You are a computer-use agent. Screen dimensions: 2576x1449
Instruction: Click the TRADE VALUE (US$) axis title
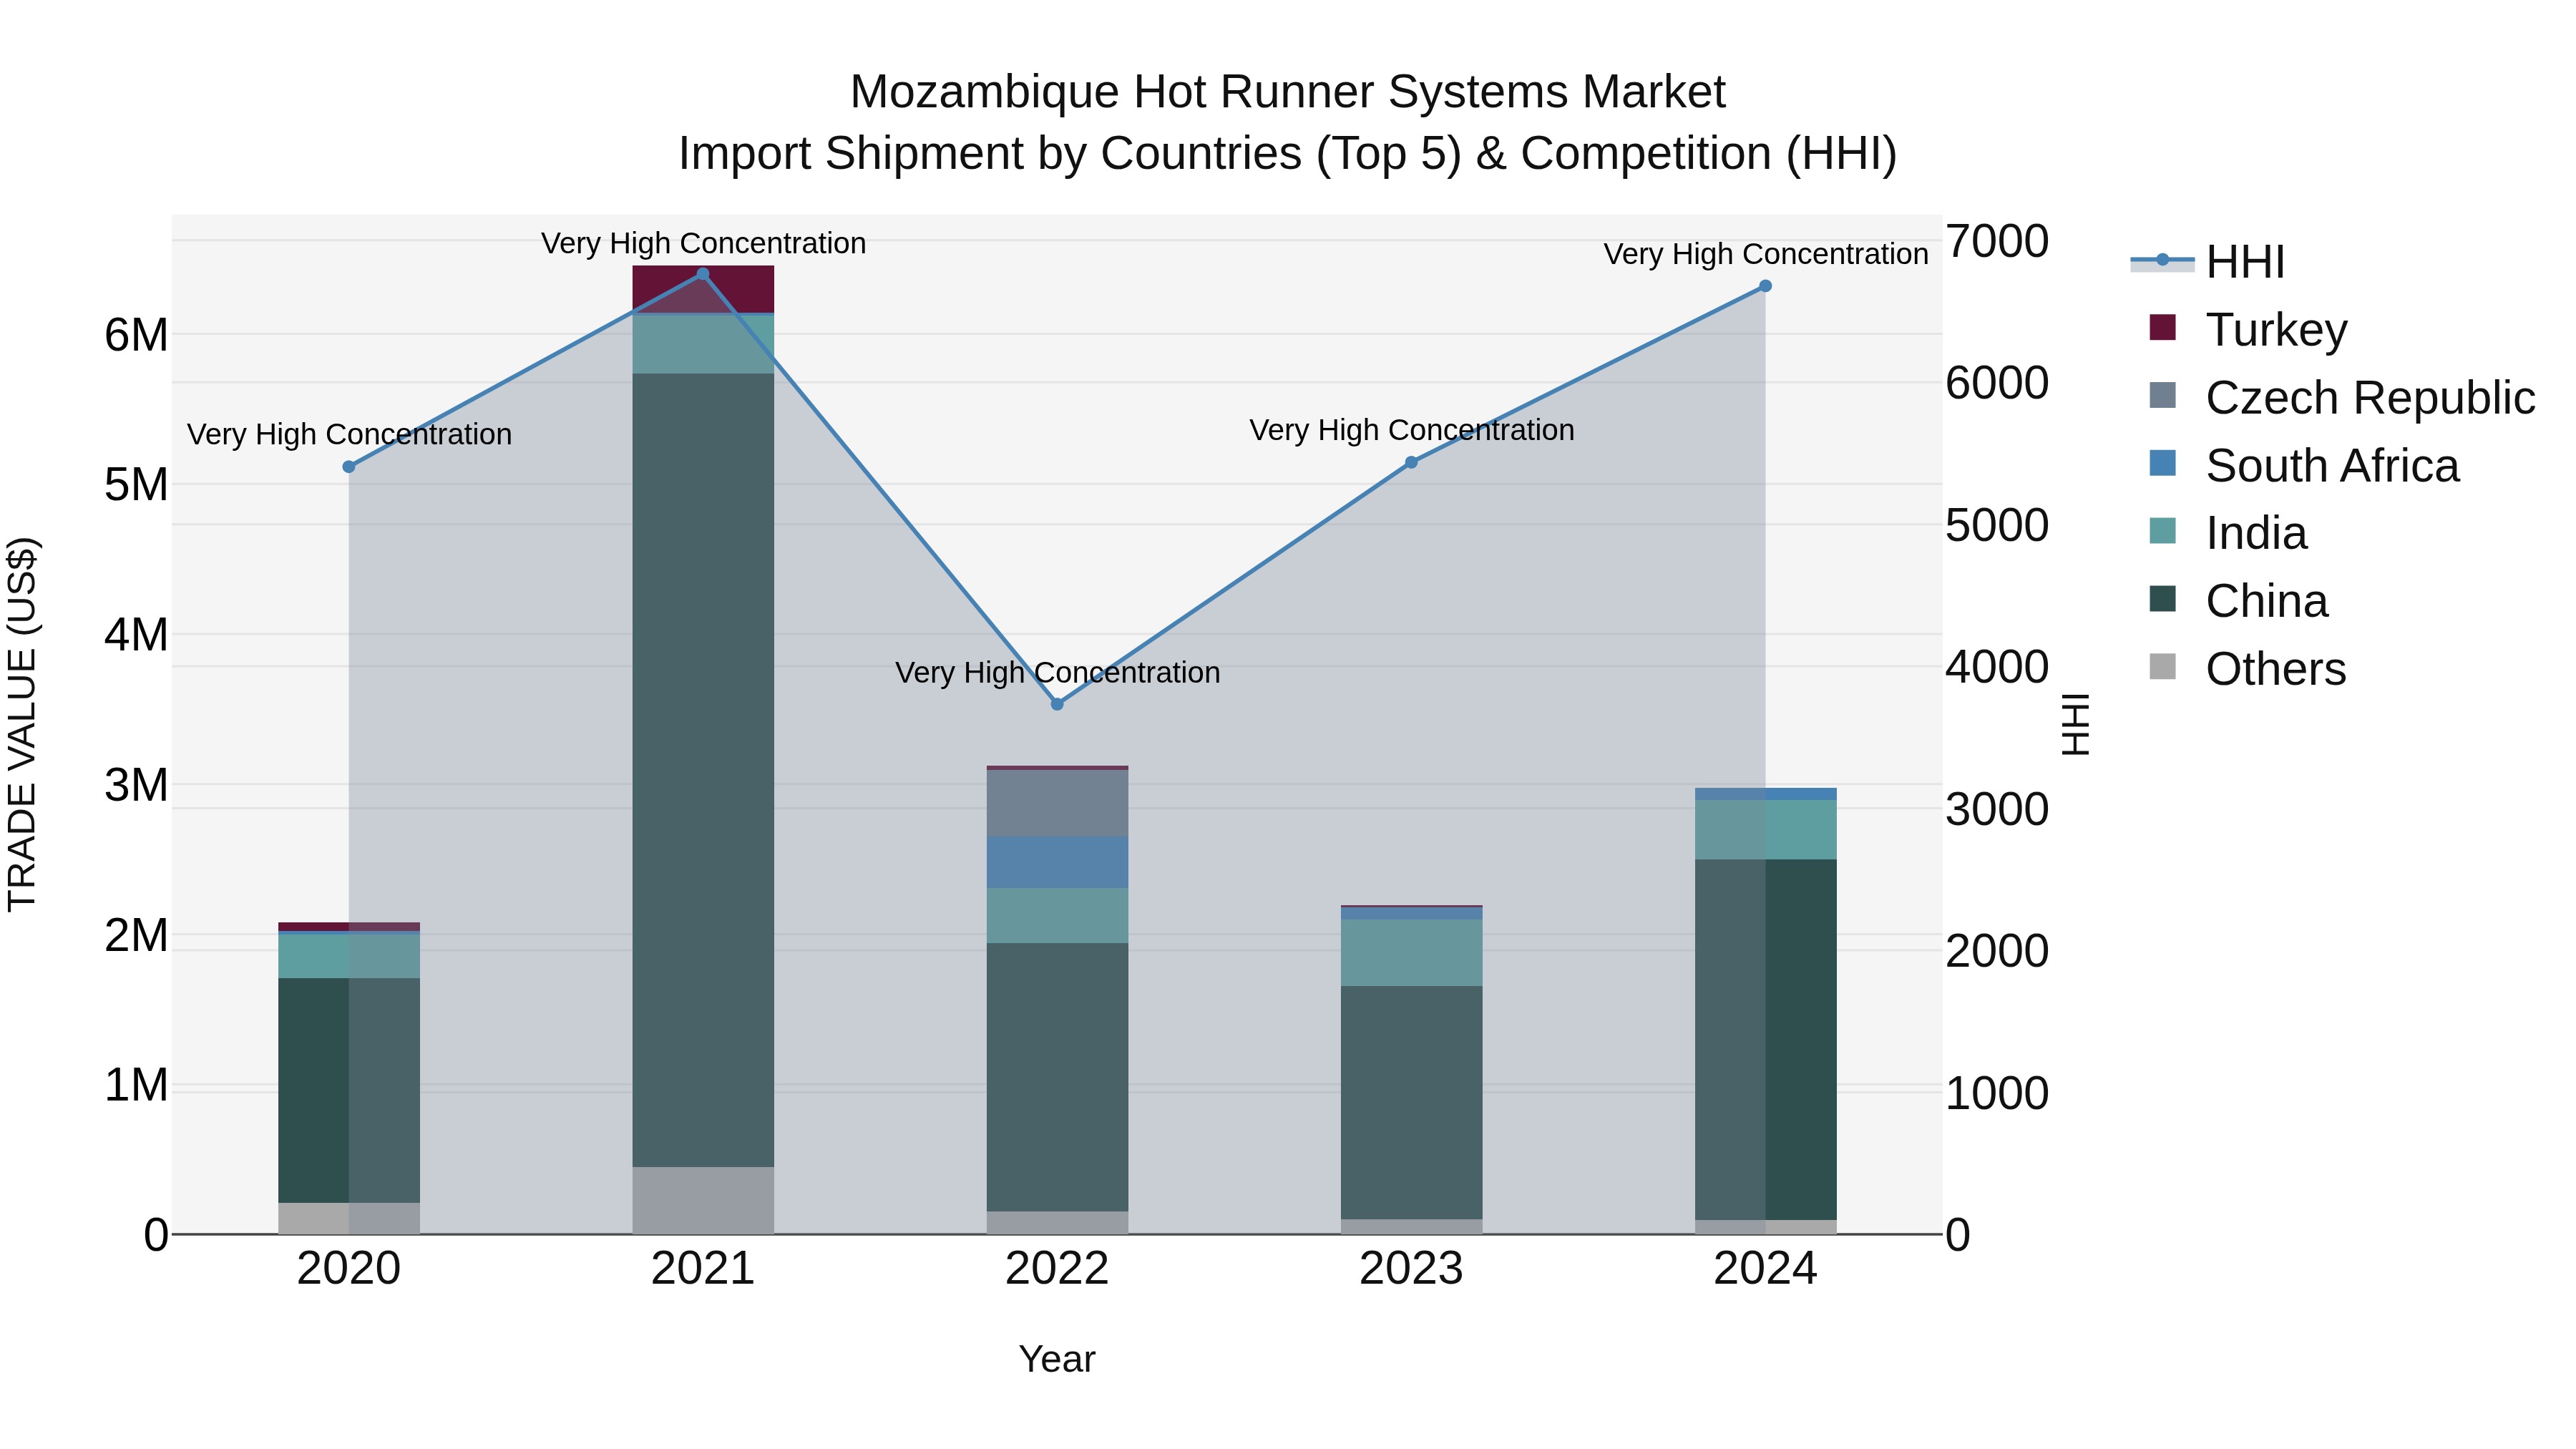(22, 724)
